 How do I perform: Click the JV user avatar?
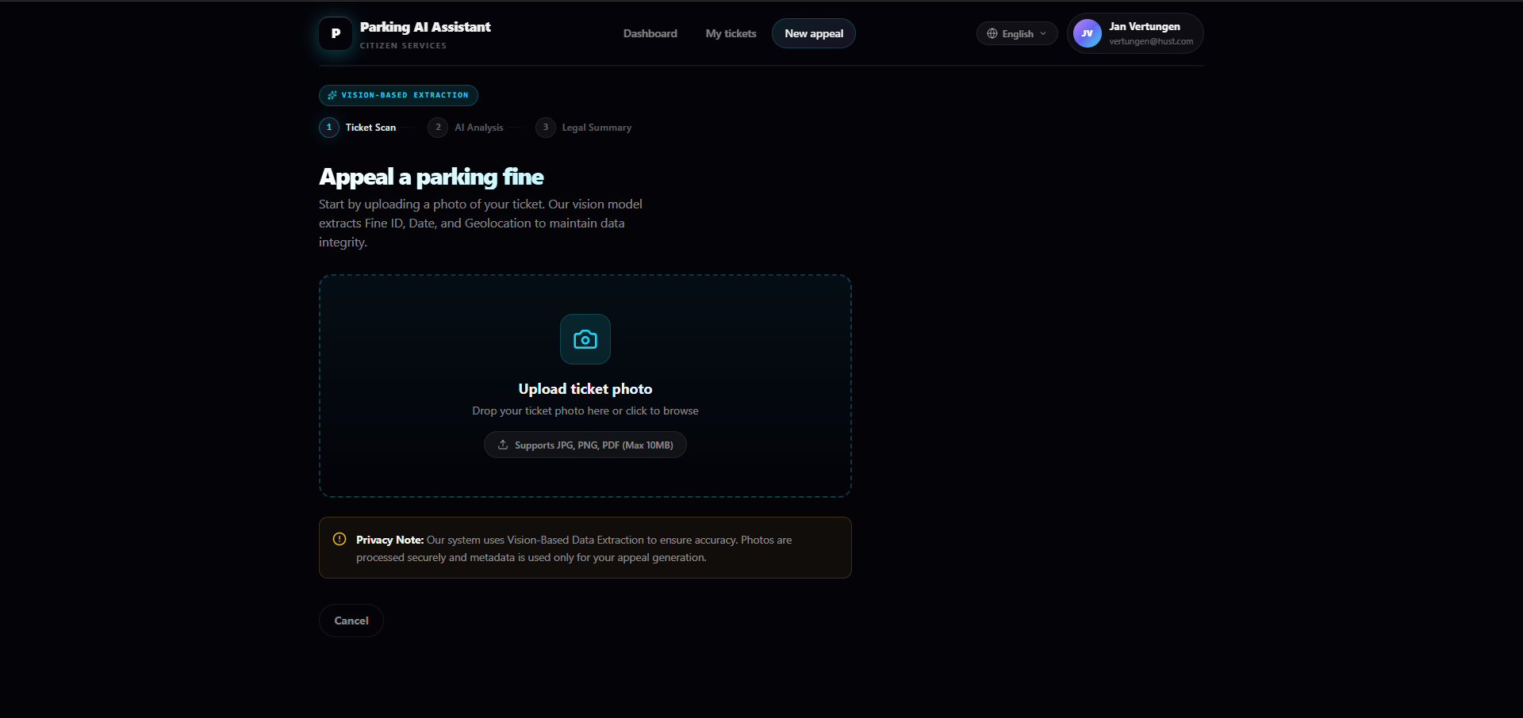(x=1087, y=33)
